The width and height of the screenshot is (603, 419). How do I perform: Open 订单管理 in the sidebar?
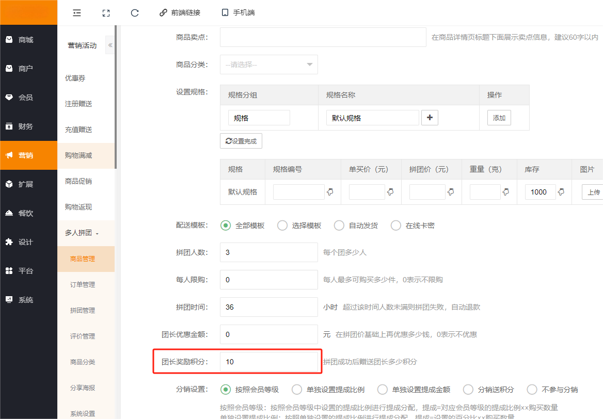tap(83, 285)
